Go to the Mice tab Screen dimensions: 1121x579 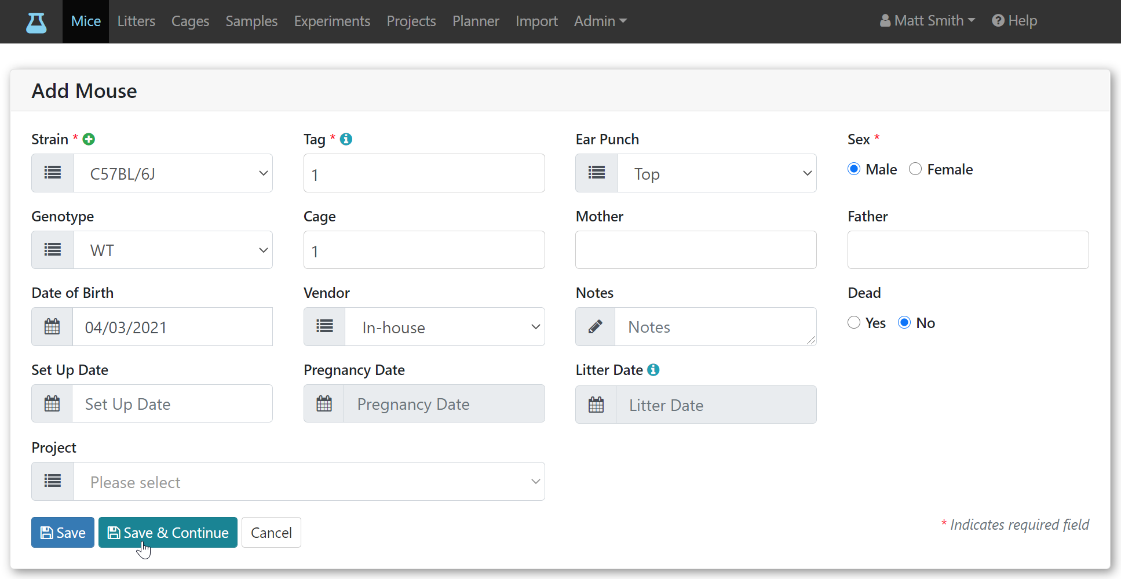(86, 21)
